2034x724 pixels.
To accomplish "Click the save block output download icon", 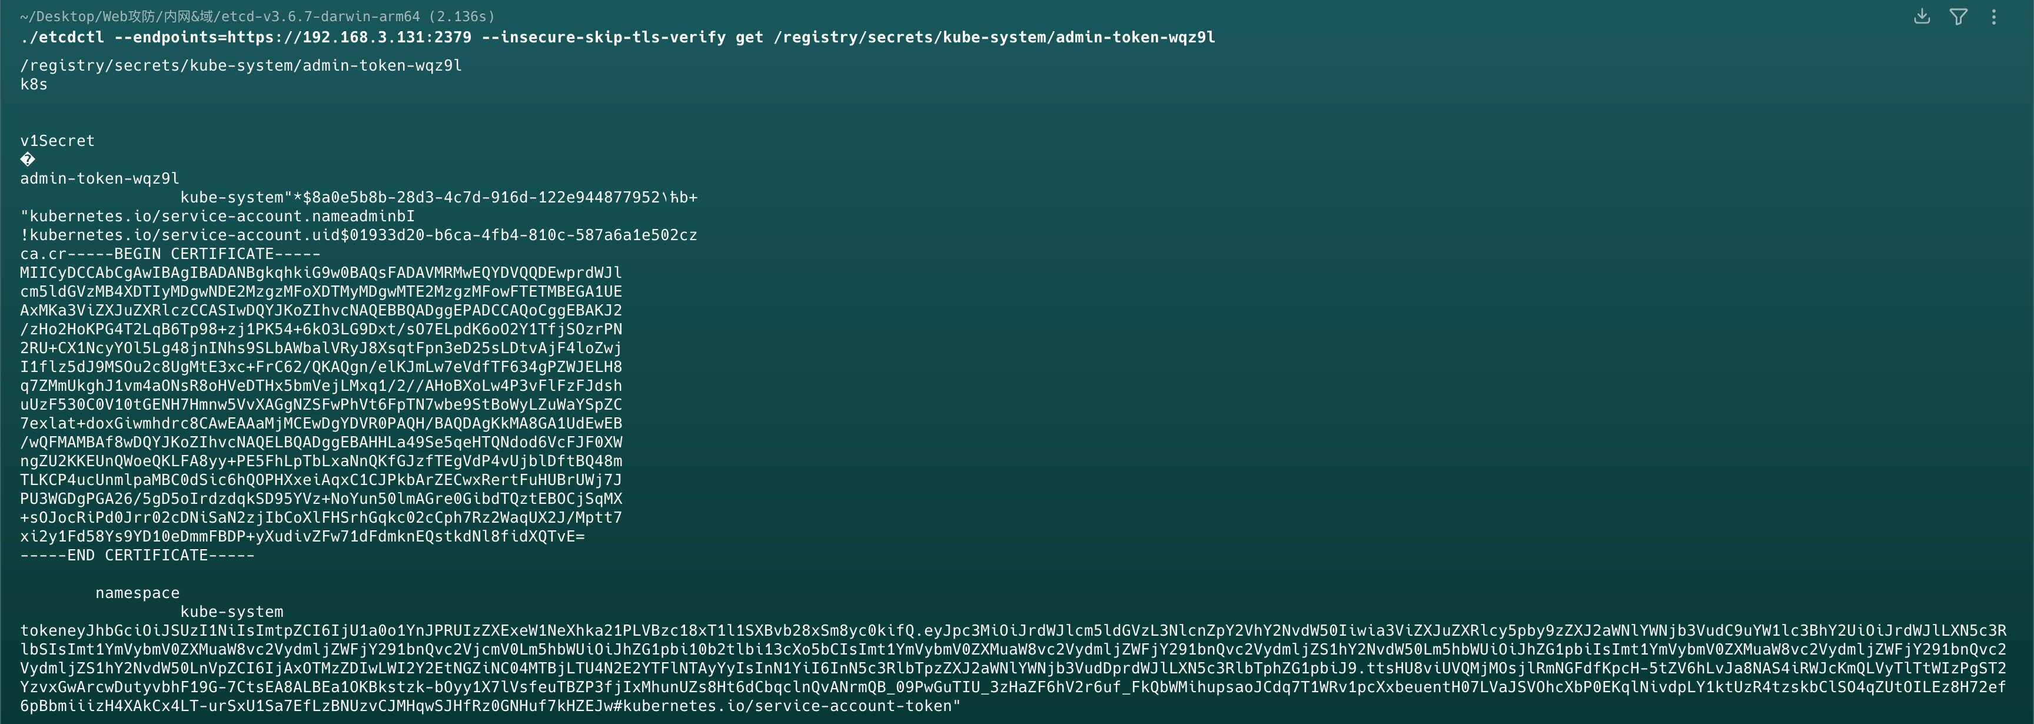I will point(1923,16).
